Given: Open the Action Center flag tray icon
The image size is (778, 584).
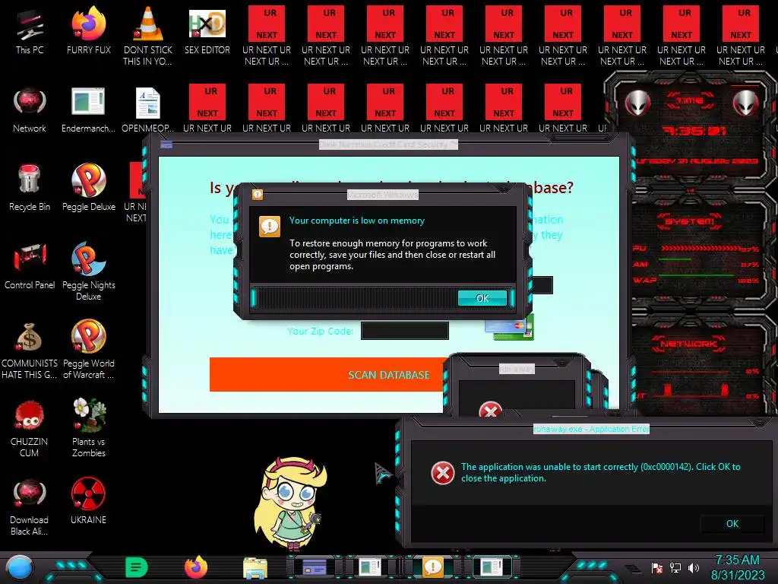Looking at the screenshot, I should pyautogui.click(x=657, y=568).
